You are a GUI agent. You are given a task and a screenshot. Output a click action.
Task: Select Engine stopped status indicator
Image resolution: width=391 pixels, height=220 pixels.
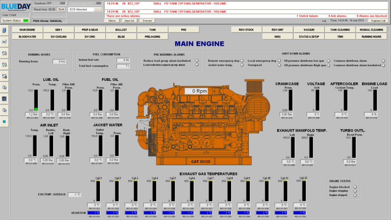click(355, 195)
